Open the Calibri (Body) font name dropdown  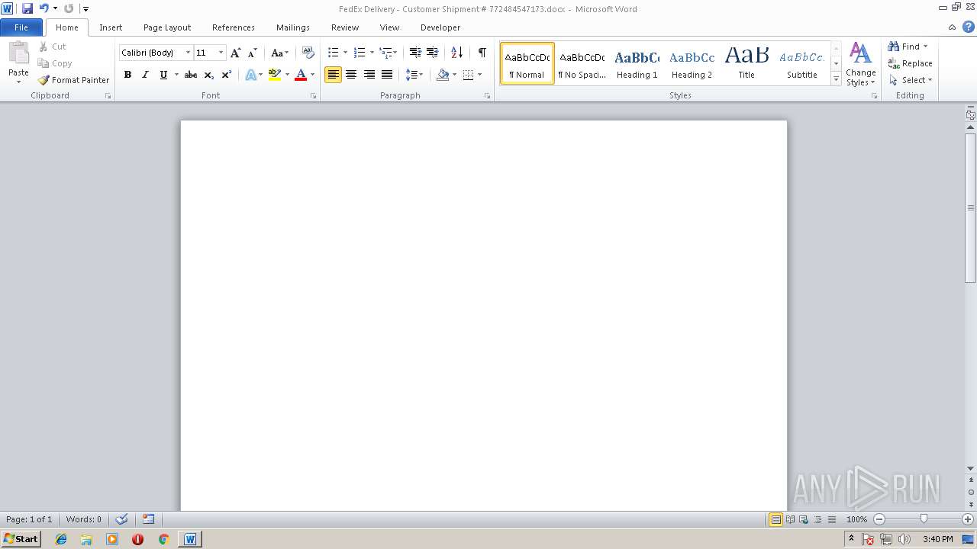(188, 53)
